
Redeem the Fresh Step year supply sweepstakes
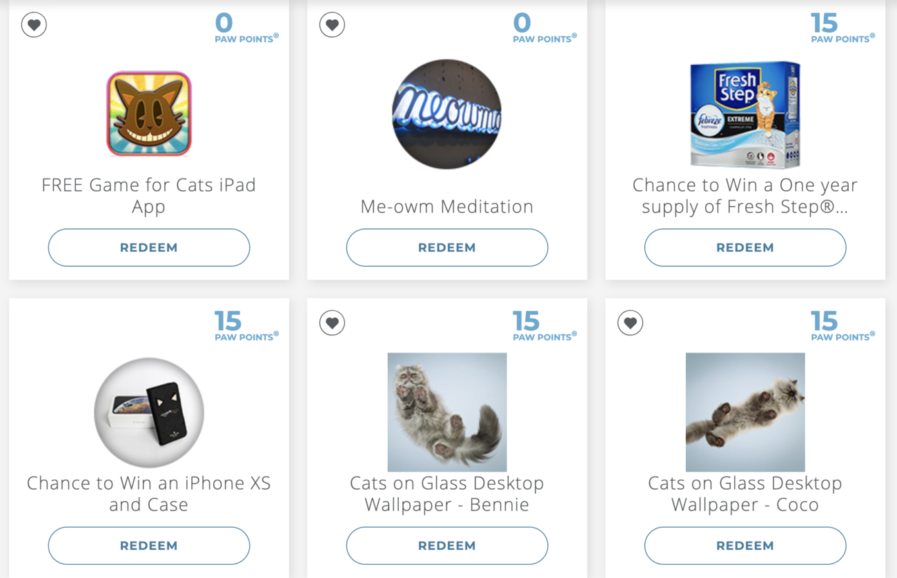745,247
